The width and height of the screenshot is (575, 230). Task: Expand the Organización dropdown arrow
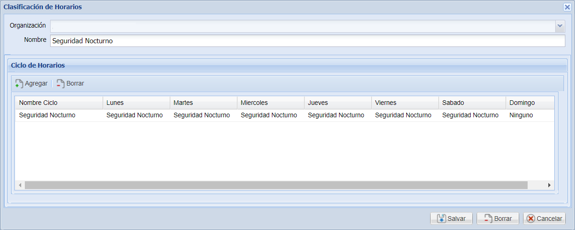pos(560,26)
